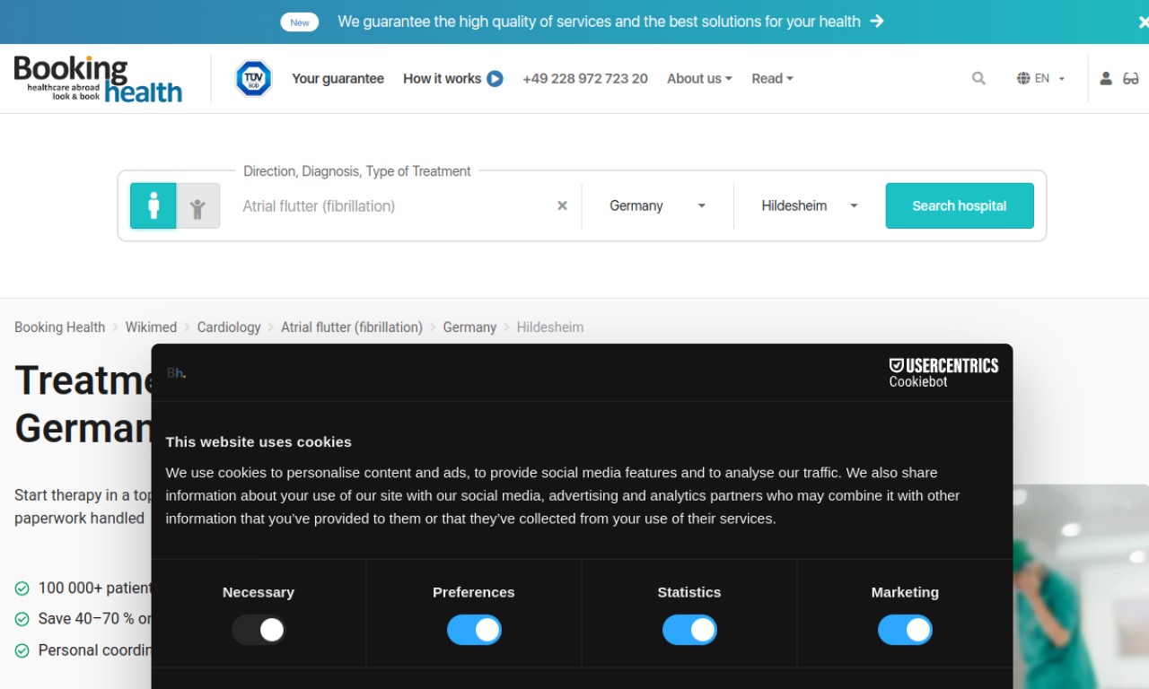
Task: Disable Preferences cookies switch
Action: coord(474,630)
